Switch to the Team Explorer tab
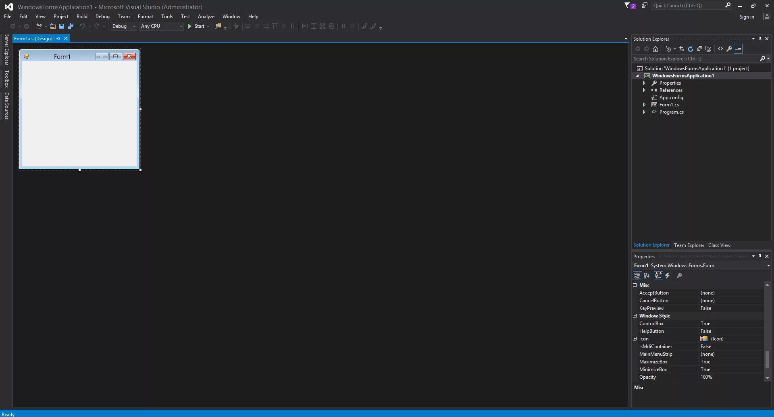Viewport: 774px width, 417px height. 689,245
